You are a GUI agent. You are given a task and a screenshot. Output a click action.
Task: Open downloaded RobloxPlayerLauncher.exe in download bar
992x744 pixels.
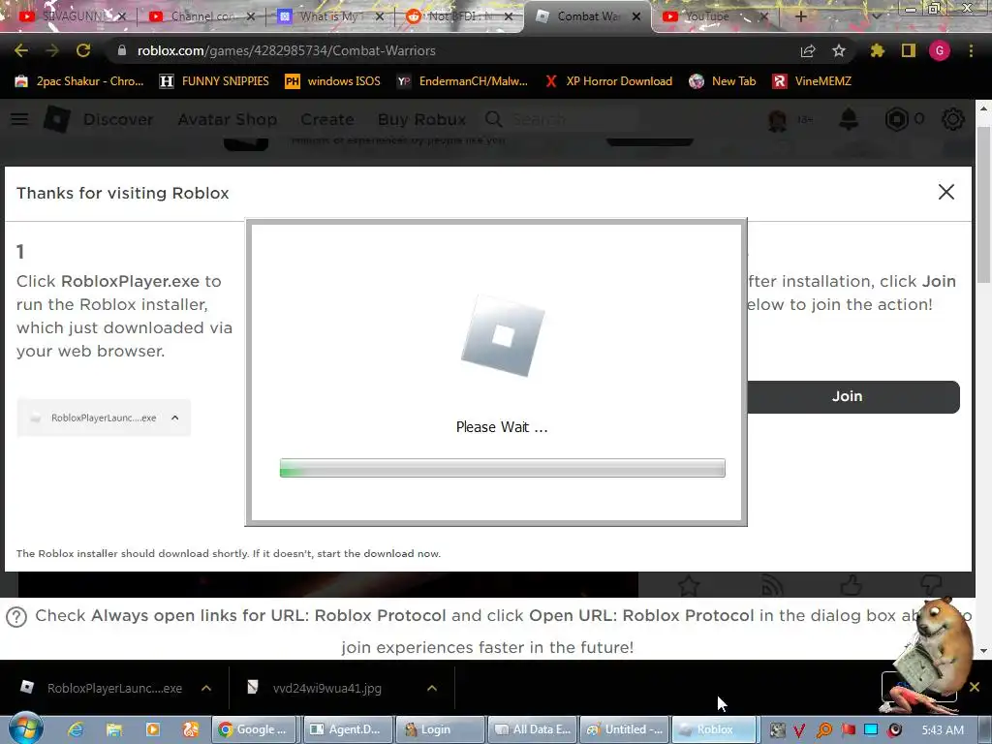click(102, 688)
